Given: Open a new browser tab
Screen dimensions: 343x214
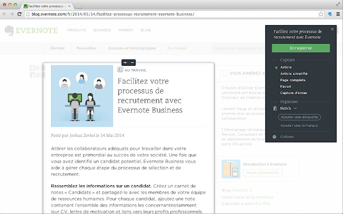Looking at the screenshot, I should pos(78,6).
